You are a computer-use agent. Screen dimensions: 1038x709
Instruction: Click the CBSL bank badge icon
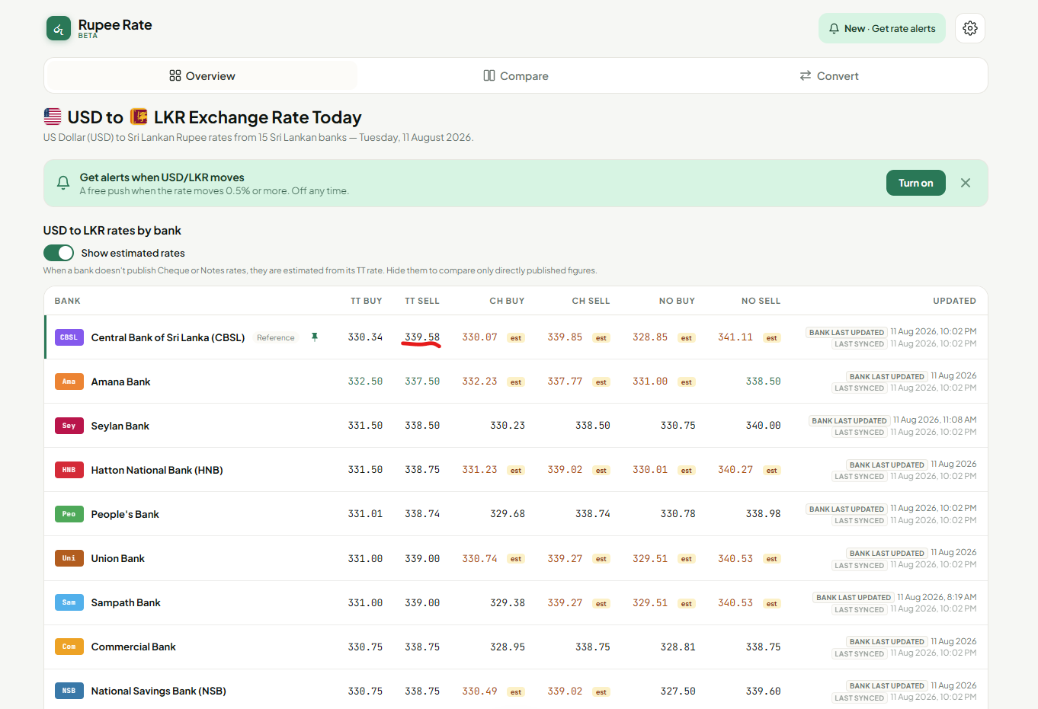pos(69,337)
